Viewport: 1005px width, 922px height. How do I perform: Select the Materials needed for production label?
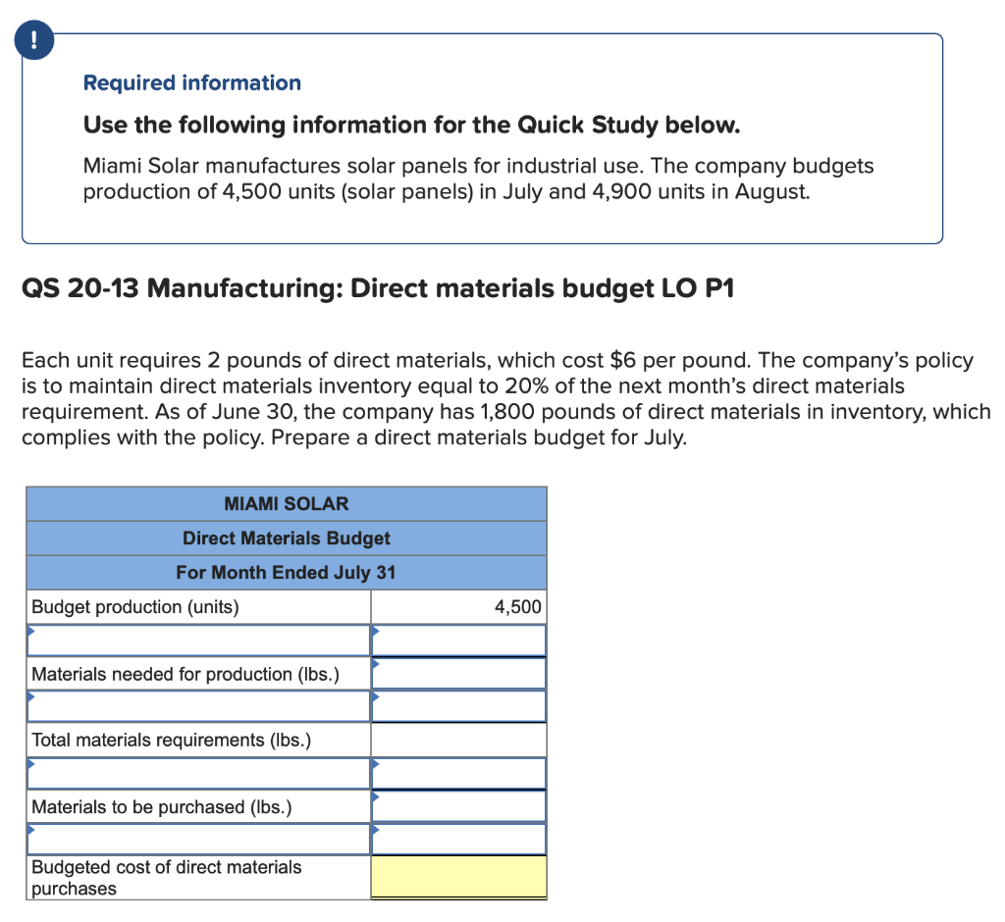click(x=185, y=674)
